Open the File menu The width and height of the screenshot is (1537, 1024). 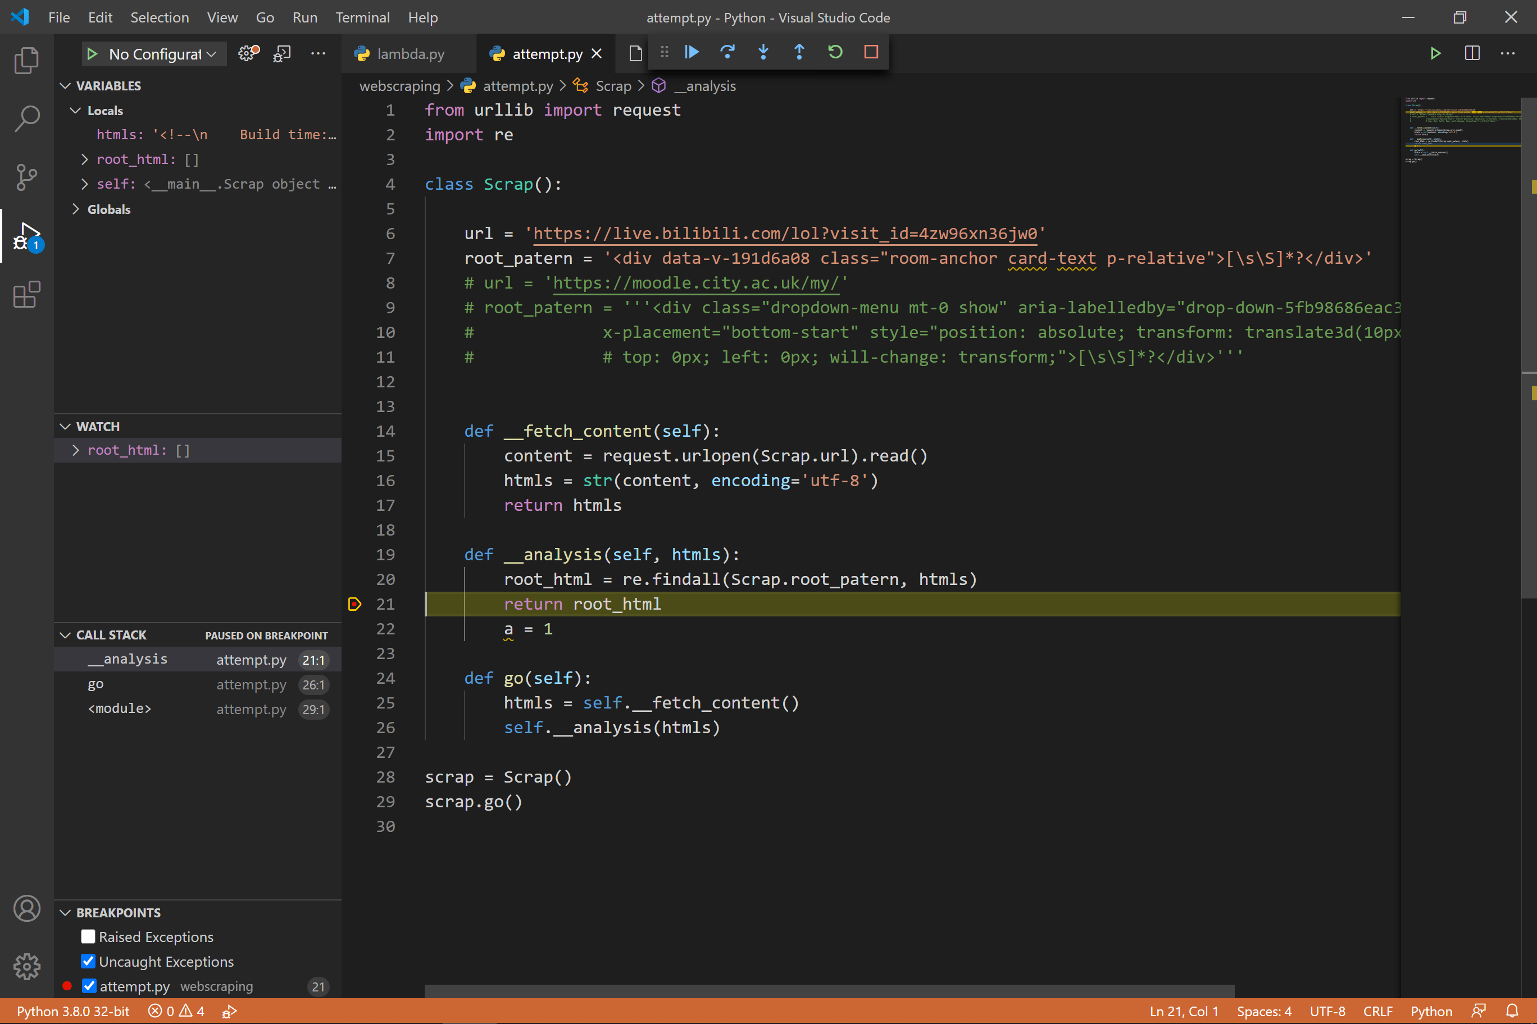click(59, 17)
